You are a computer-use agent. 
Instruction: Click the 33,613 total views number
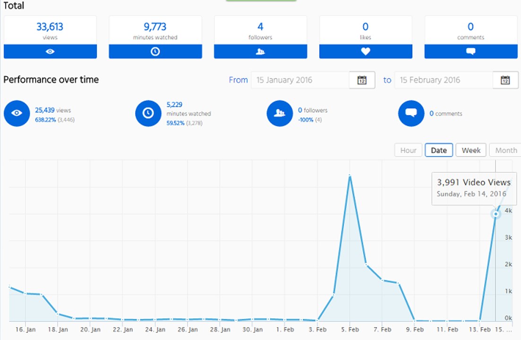click(50, 26)
